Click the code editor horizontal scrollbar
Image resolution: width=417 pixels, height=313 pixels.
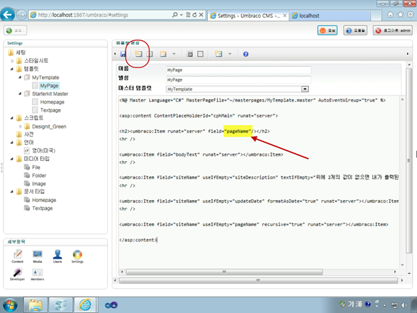point(224,272)
